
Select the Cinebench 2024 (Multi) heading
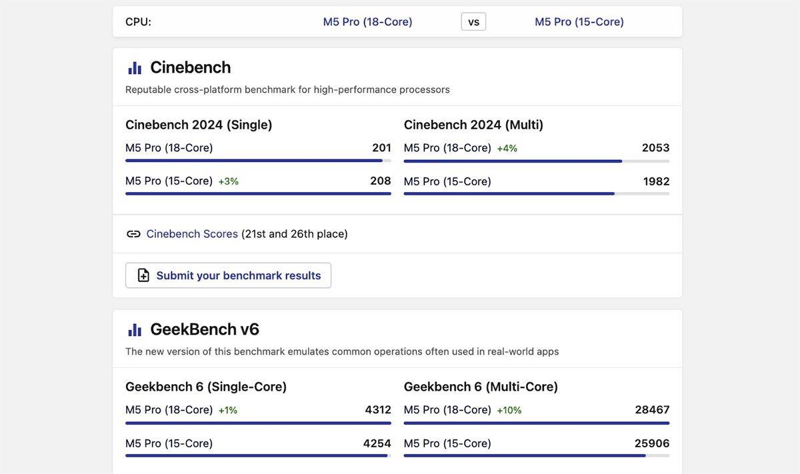click(x=473, y=125)
